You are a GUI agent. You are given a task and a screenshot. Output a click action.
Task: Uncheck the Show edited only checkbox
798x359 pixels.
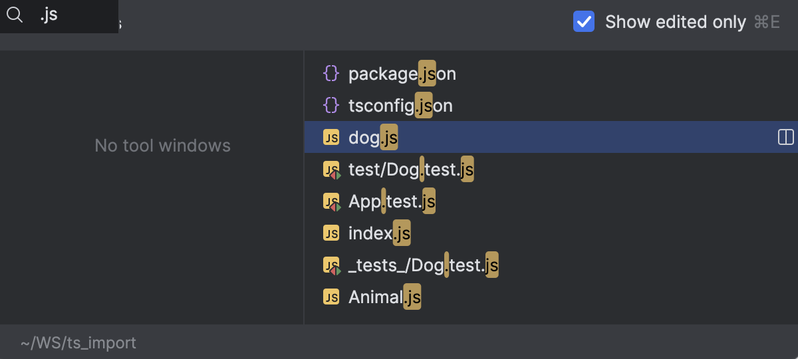click(583, 22)
